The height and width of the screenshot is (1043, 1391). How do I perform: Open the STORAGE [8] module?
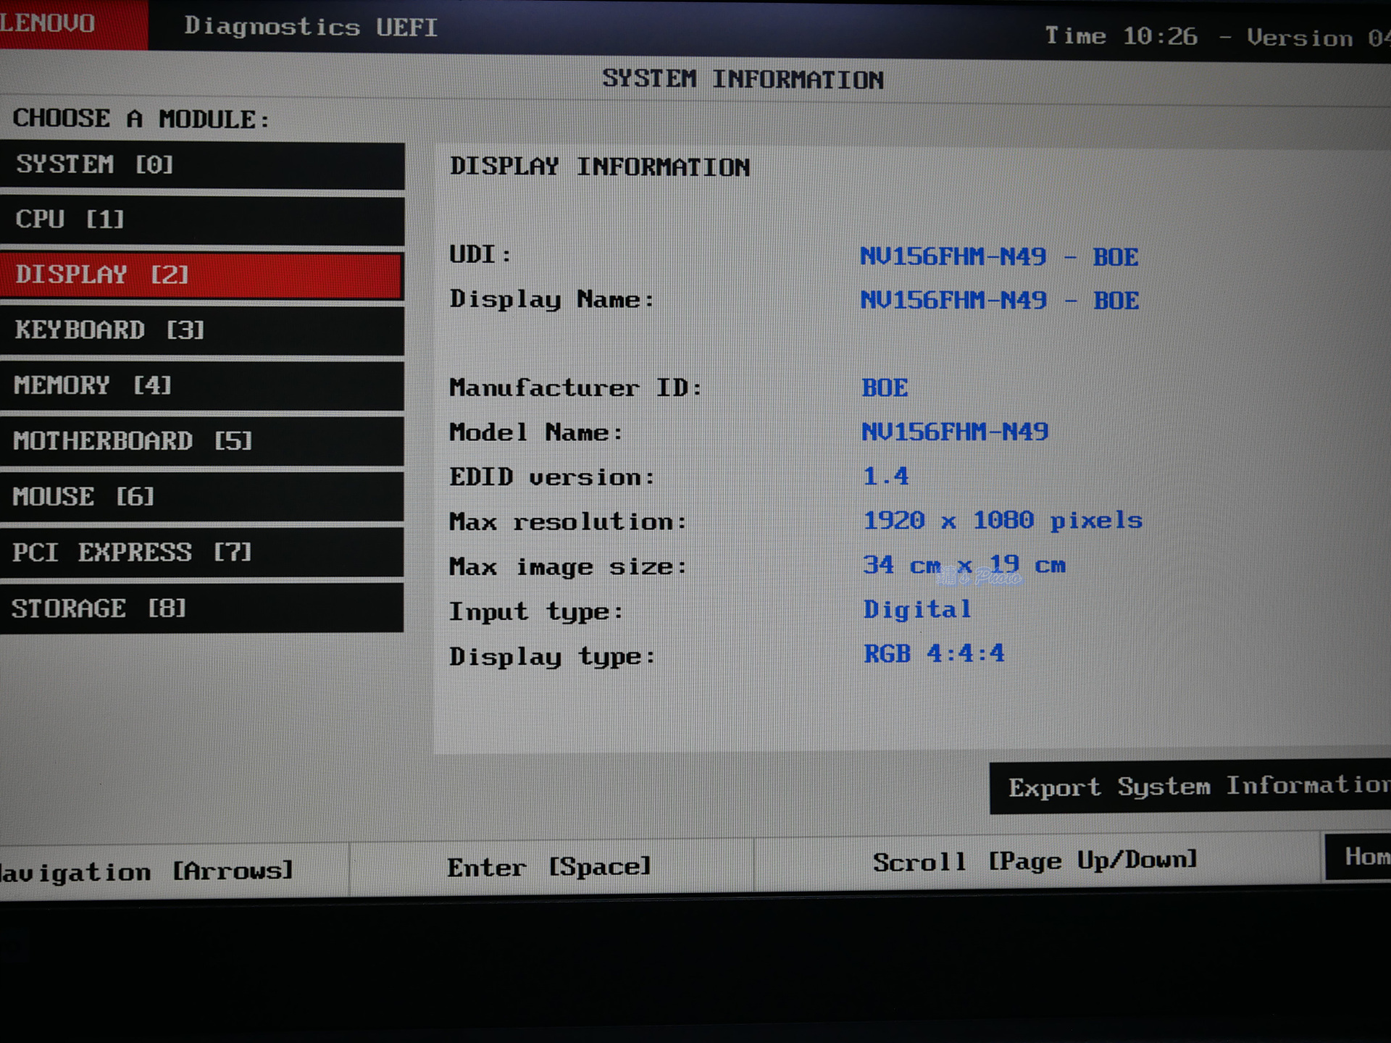click(x=201, y=608)
